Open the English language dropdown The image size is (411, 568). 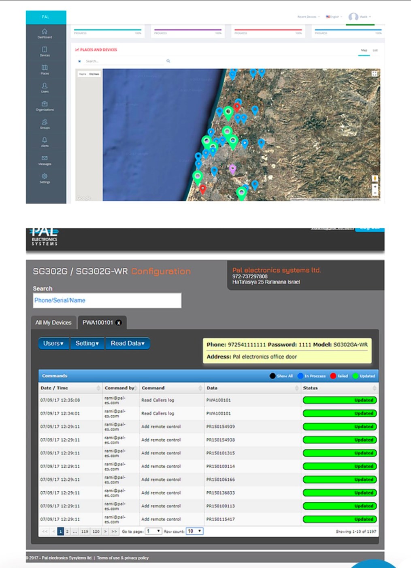[x=334, y=17]
